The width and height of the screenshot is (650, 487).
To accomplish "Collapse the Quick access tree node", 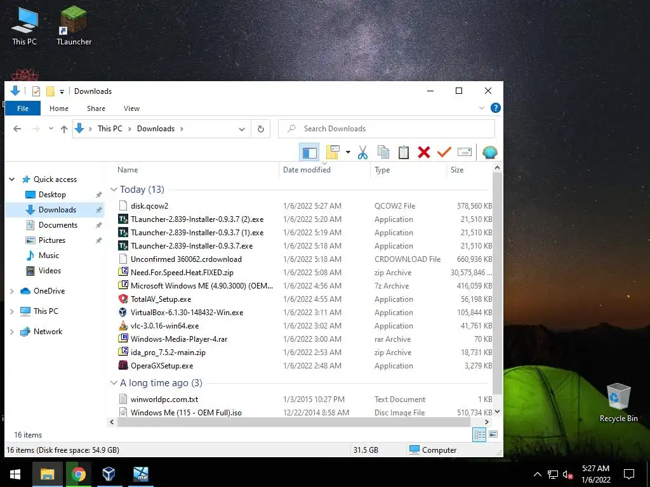I will tap(12, 179).
